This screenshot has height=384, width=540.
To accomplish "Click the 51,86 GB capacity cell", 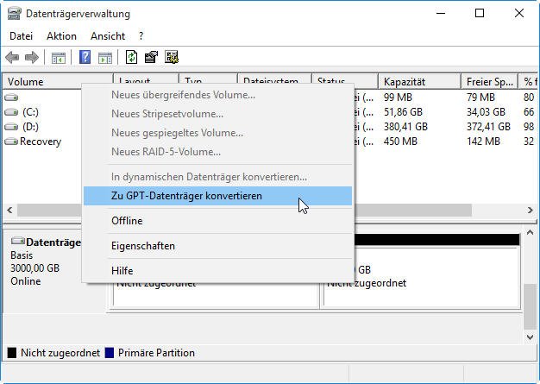I will click(x=403, y=112).
